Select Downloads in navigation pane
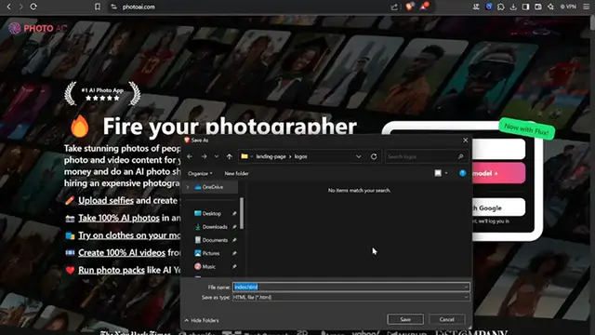595x335 pixels. [215, 227]
